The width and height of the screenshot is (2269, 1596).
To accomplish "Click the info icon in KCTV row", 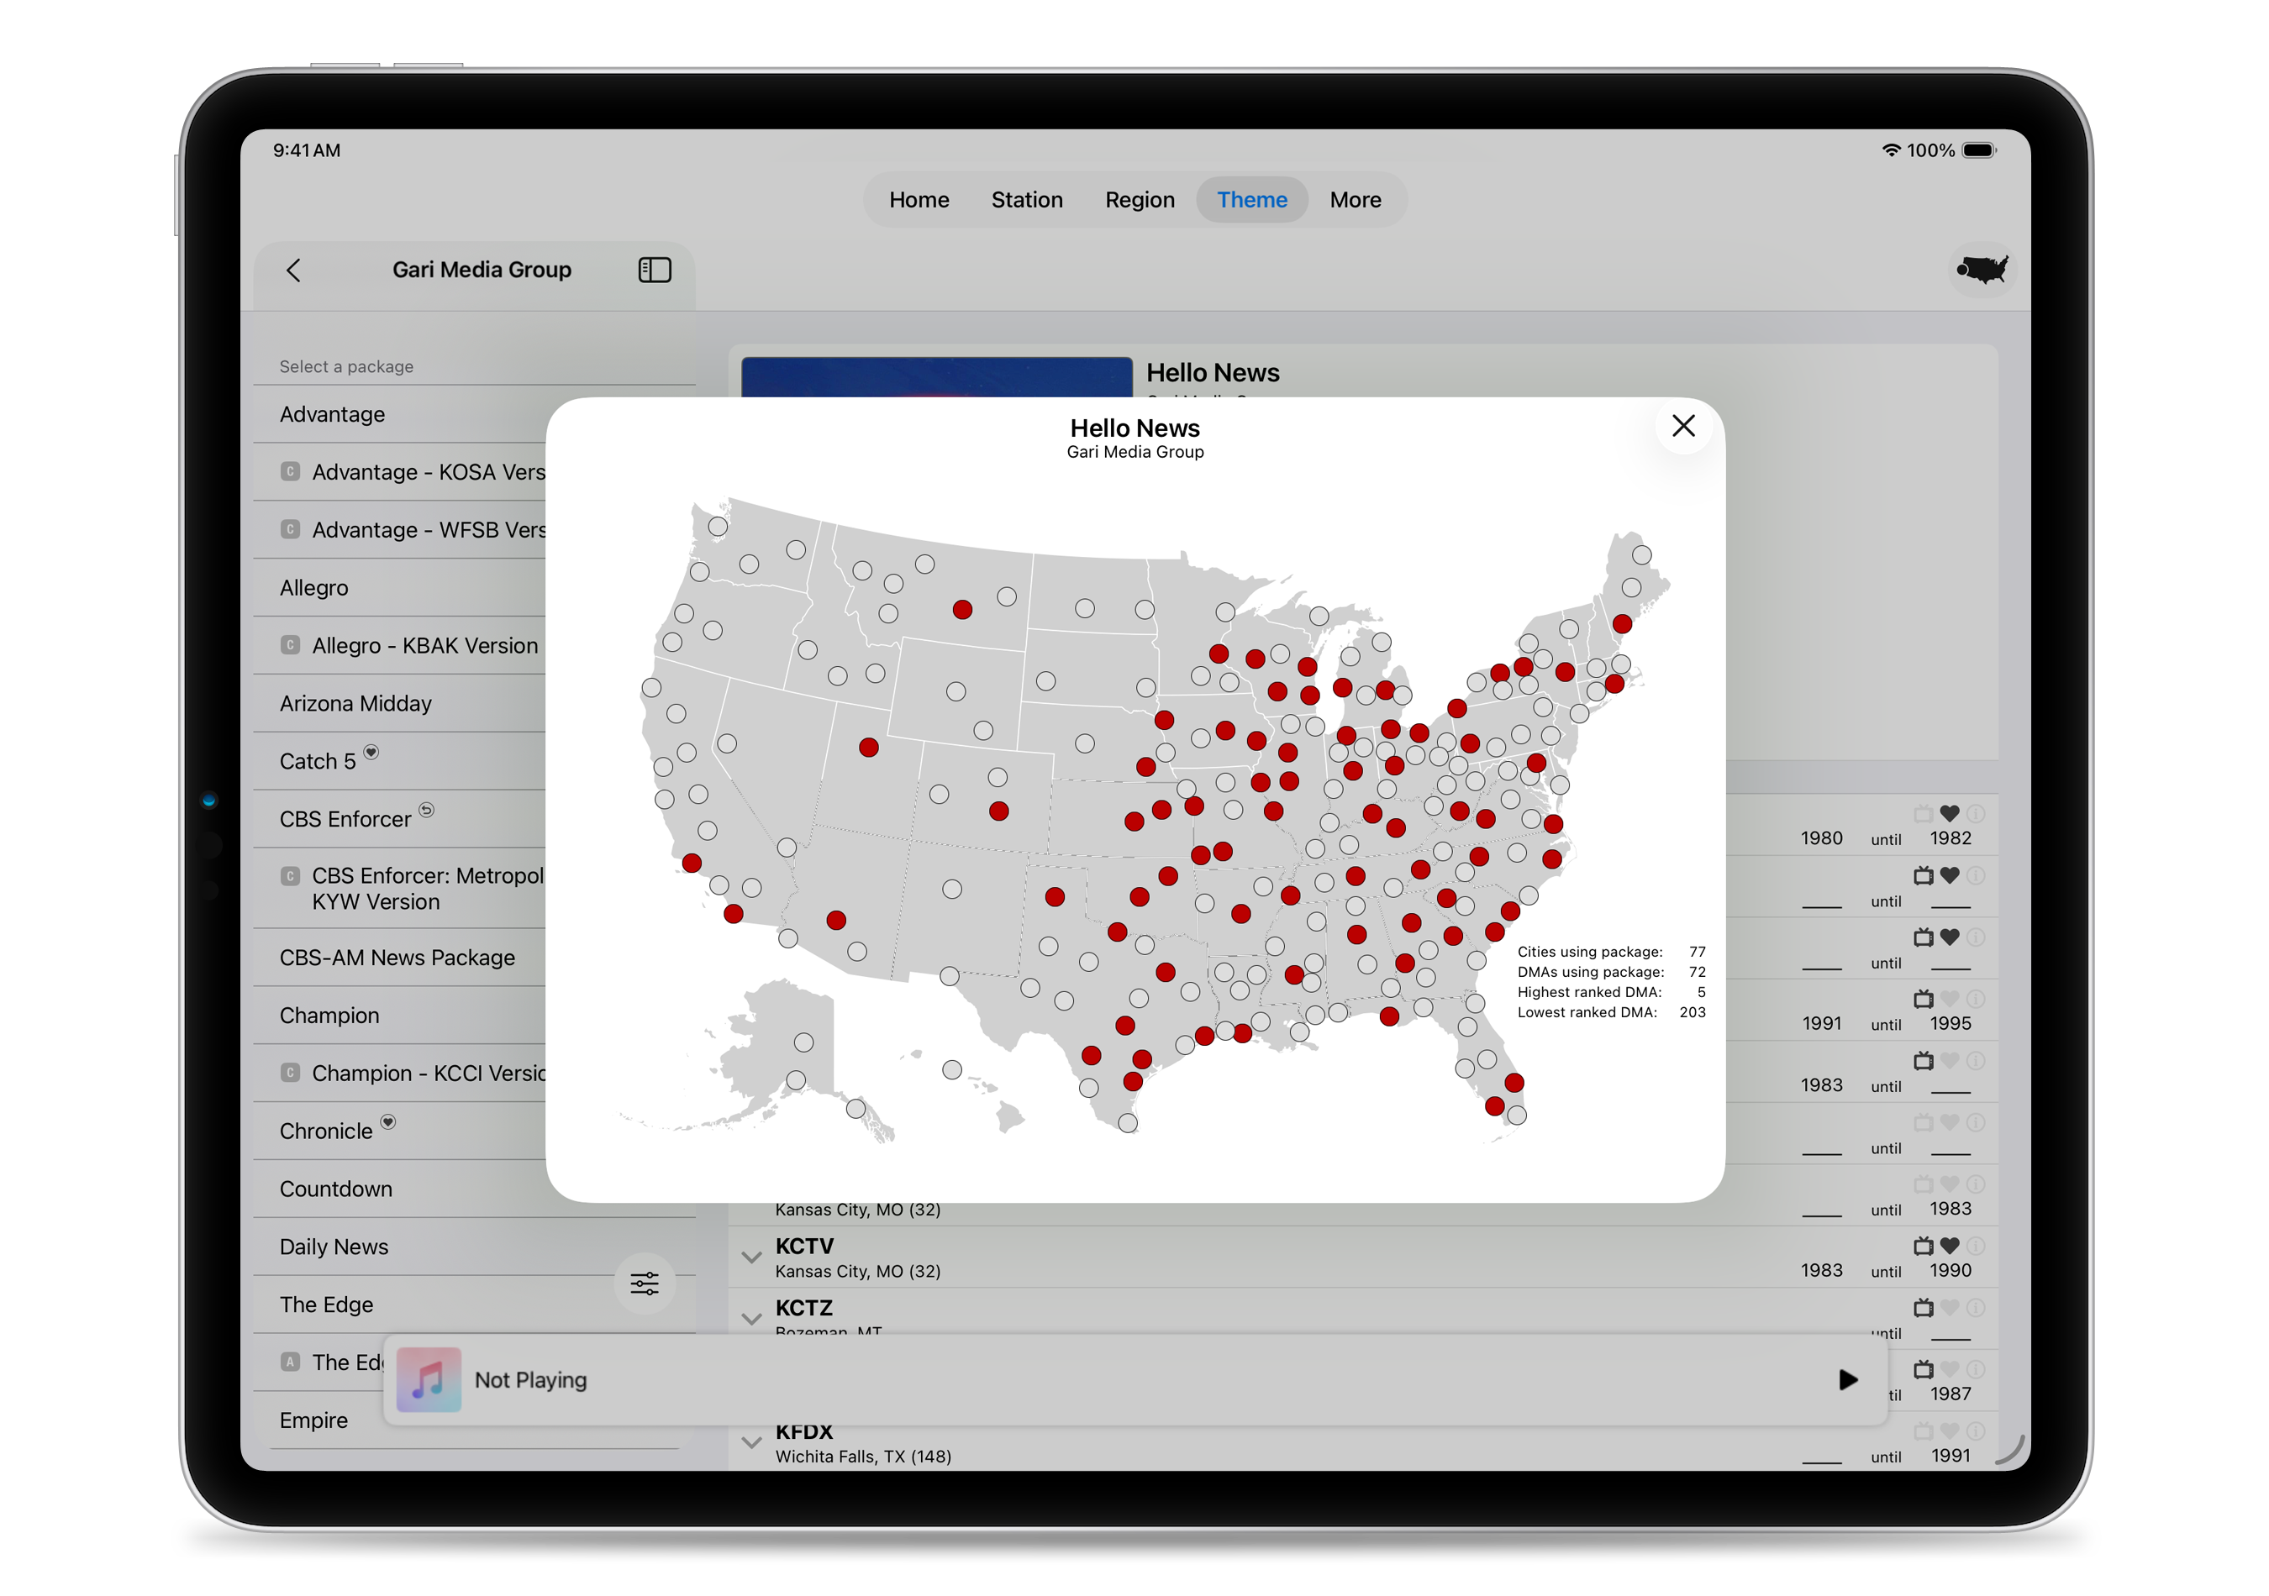I will [x=1975, y=1246].
